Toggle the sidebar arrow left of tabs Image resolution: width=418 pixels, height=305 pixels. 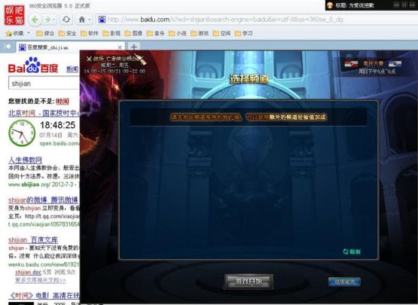click(8, 47)
